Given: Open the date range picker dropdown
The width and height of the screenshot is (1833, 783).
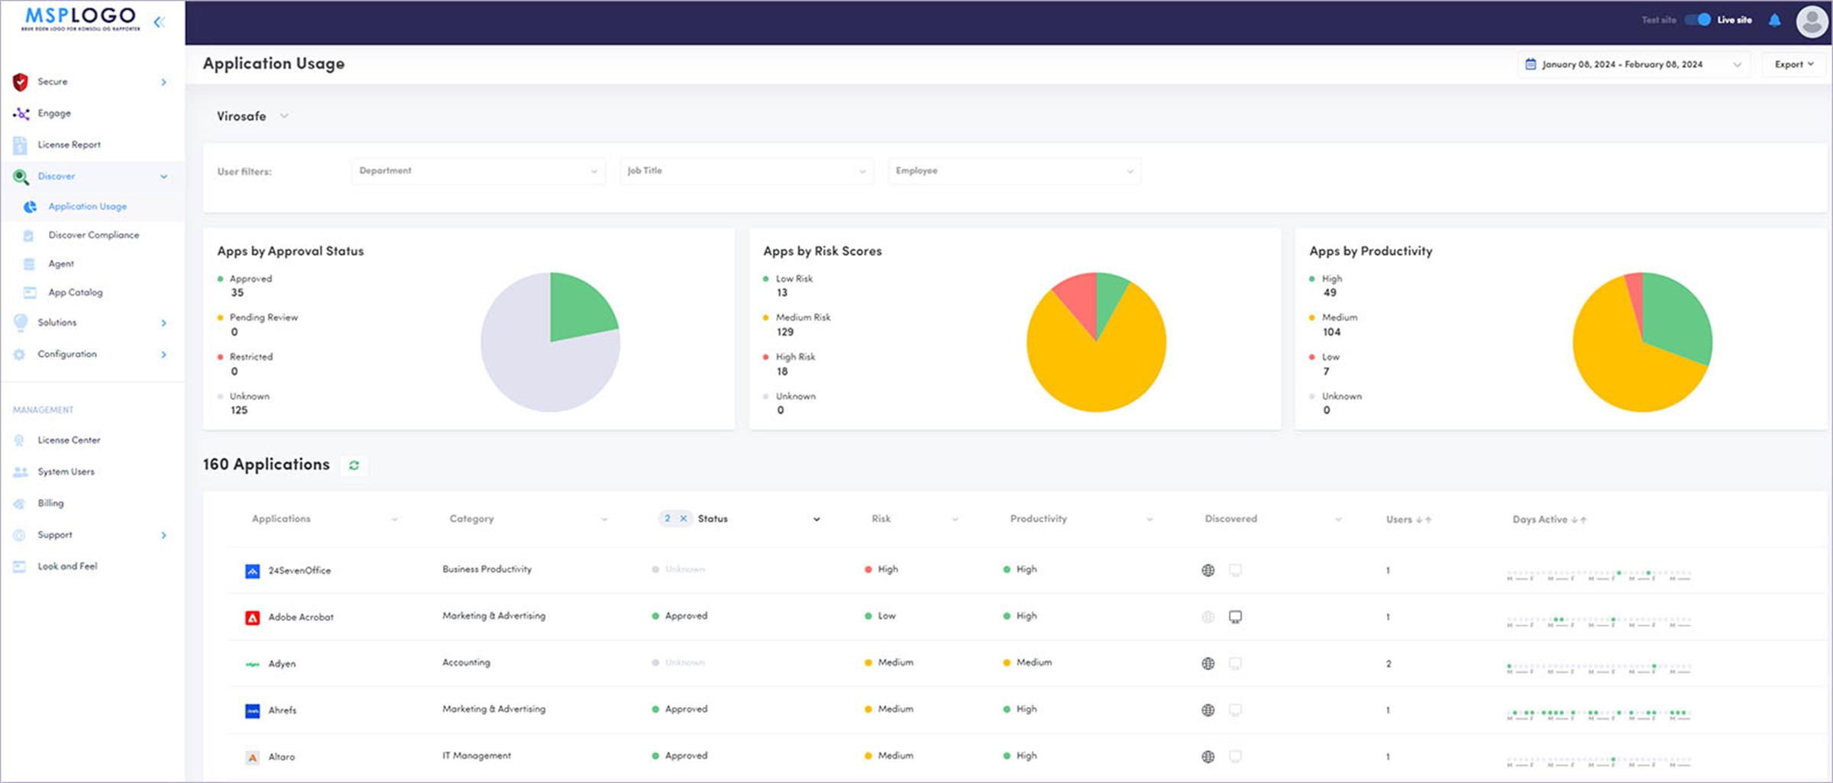Looking at the screenshot, I should tap(1634, 64).
